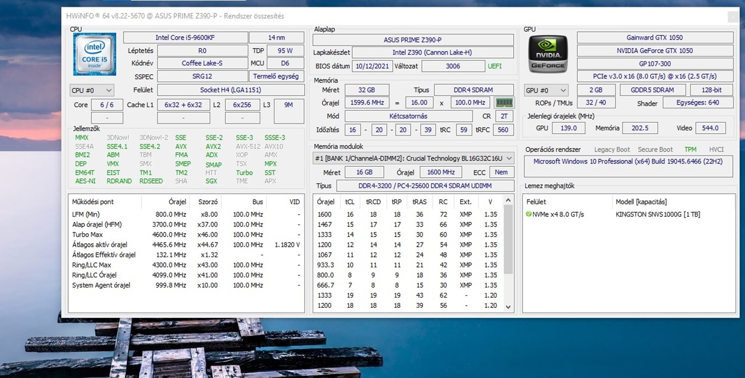Click the GP107-300 GPU codename field
Screen dimensions: 745x378
click(x=655, y=63)
